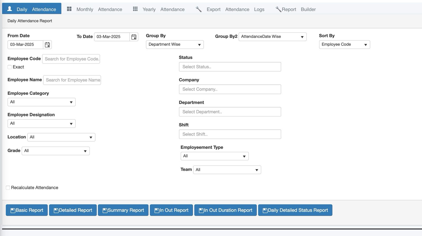The image size is (422, 236).
Task: Expand the Employee Category dropdown
Action: pos(41,102)
